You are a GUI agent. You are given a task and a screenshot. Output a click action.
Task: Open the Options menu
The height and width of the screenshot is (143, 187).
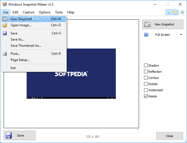click(45, 12)
